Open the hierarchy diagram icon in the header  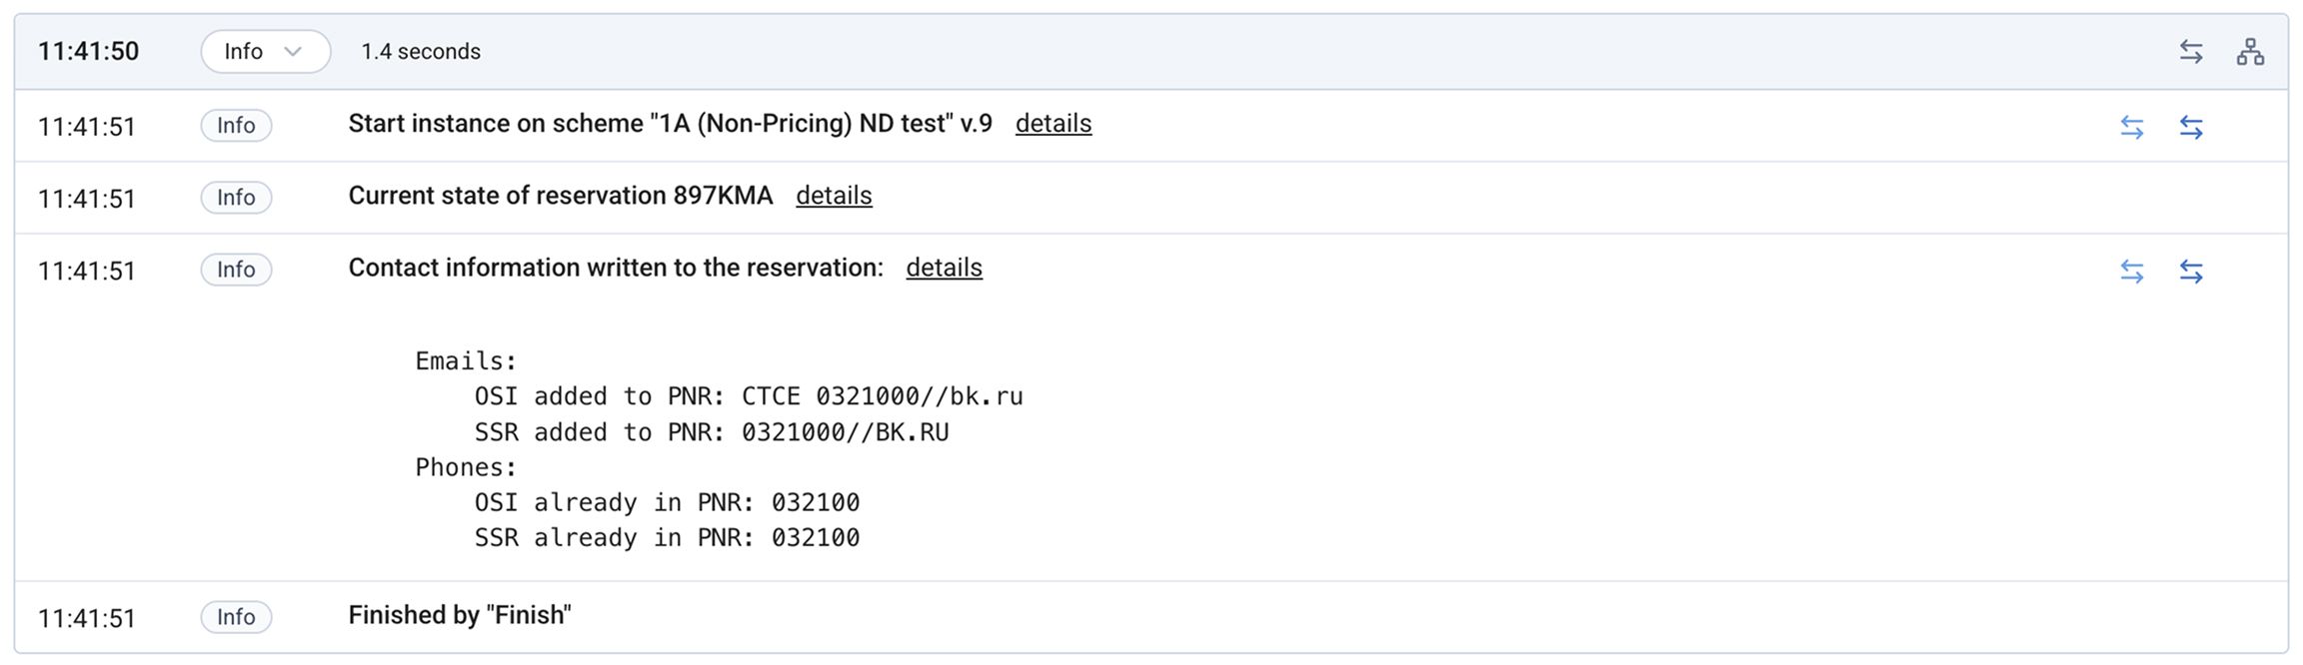click(x=2250, y=52)
